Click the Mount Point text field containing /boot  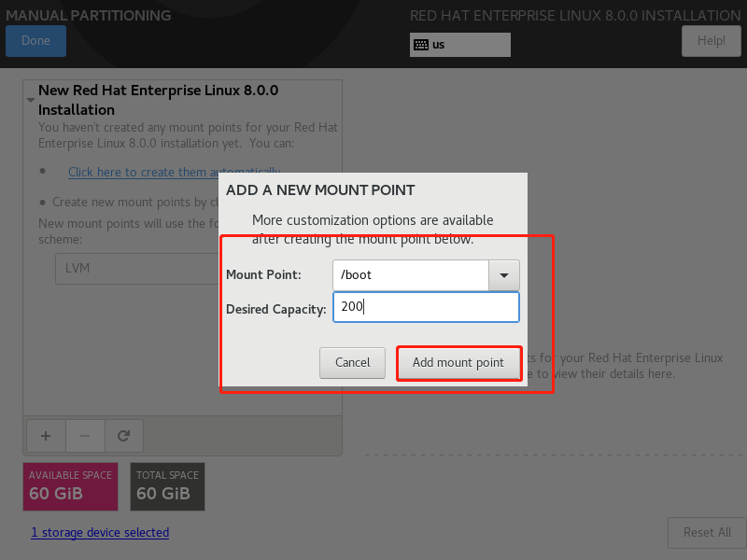pyautogui.click(x=410, y=275)
